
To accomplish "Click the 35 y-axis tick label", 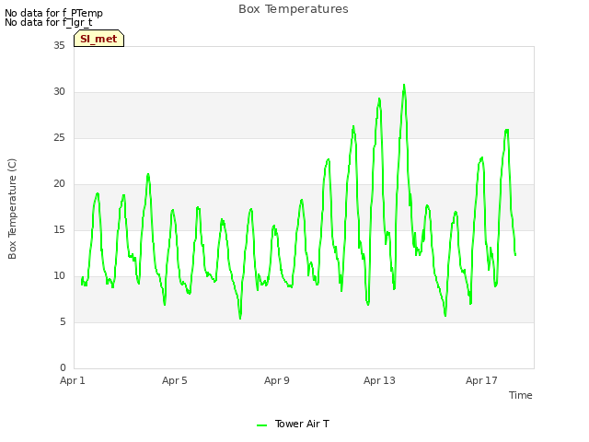I will pos(59,45).
